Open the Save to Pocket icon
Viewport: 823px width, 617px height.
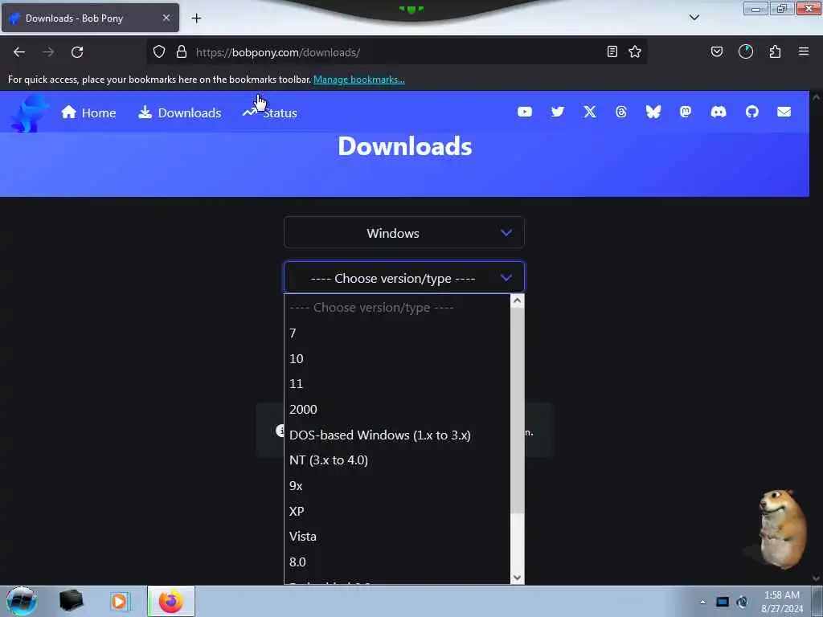tap(716, 51)
